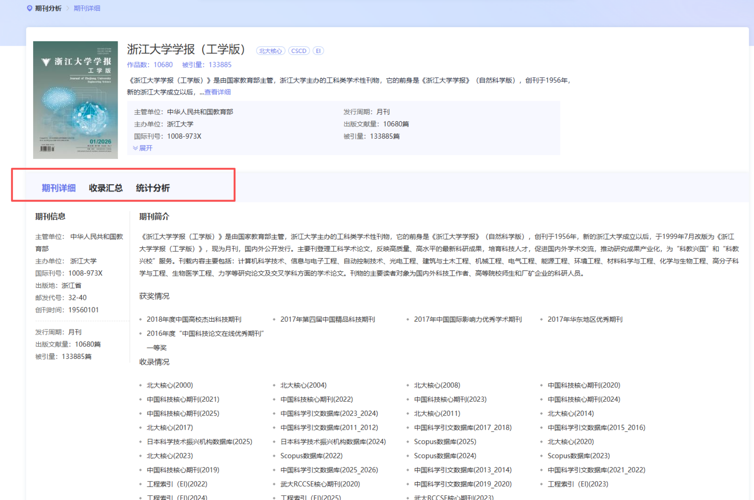Open the 期刊分析 breadcrumb link

coord(48,8)
